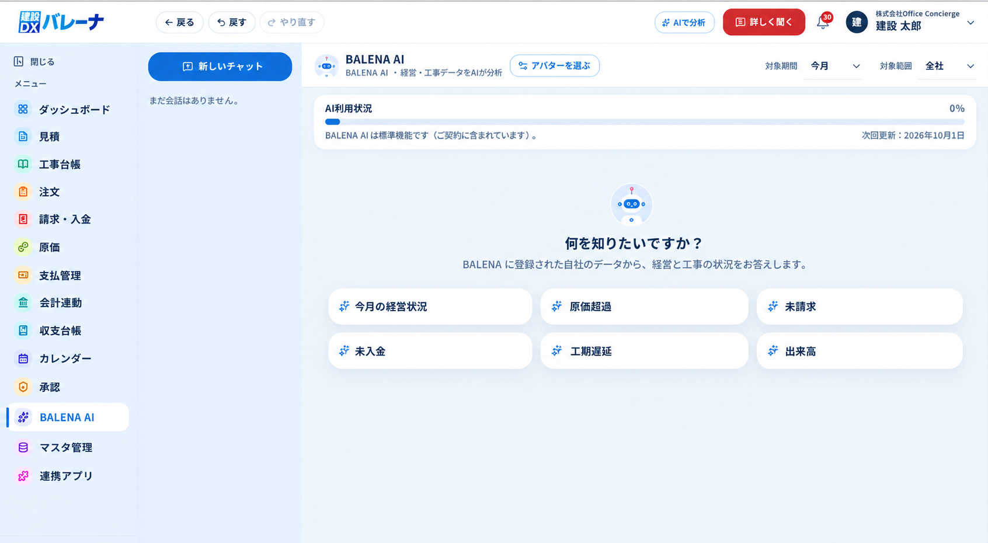Click the 詳しく聞く red button
The height and width of the screenshot is (543, 988).
tap(764, 22)
